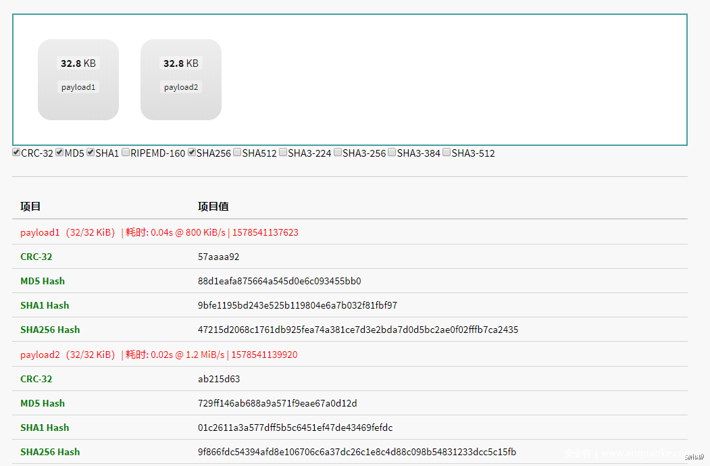
Task: Click payload1 SHA256 hash value
Action: pyautogui.click(x=357, y=330)
